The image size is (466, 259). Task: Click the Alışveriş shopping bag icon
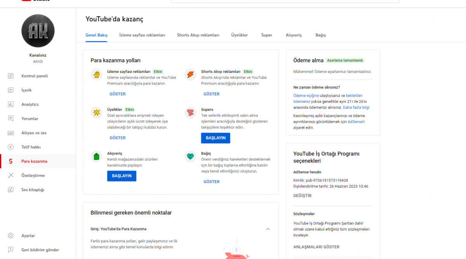pos(96,156)
